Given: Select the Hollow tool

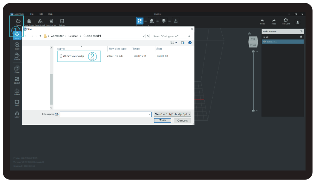Looking at the screenshot, I should coord(17,91).
